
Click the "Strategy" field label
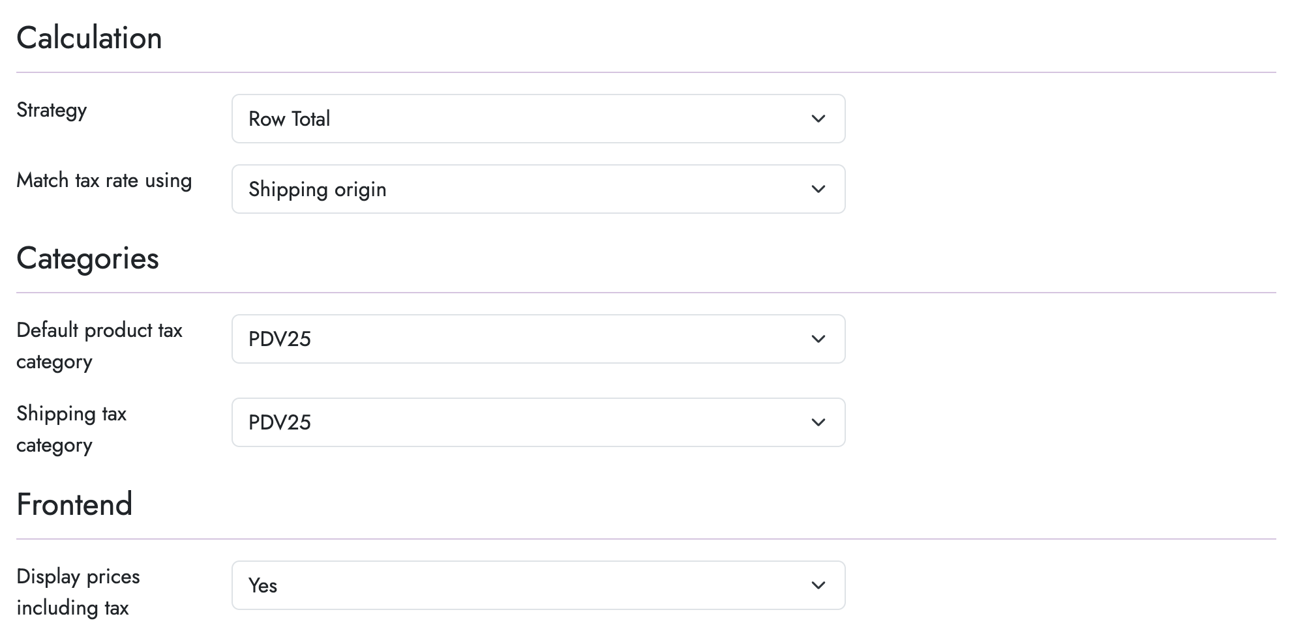point(52,111)
